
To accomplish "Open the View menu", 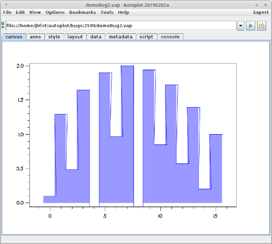I will tap(35, 12).
